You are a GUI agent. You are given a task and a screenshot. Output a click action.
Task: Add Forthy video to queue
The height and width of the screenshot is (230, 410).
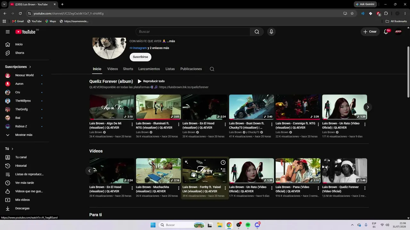click(223, 170)
